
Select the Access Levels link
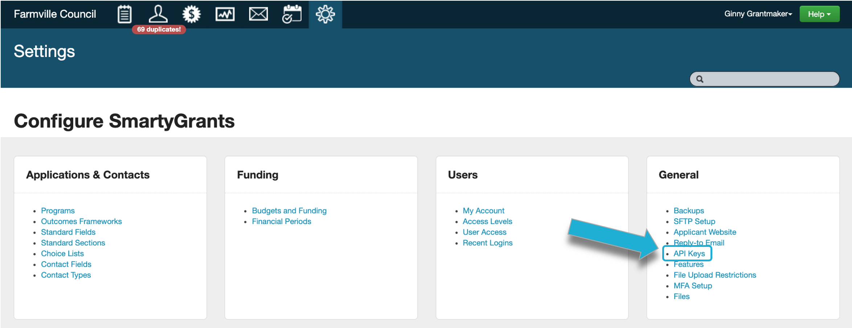[487, 221]
